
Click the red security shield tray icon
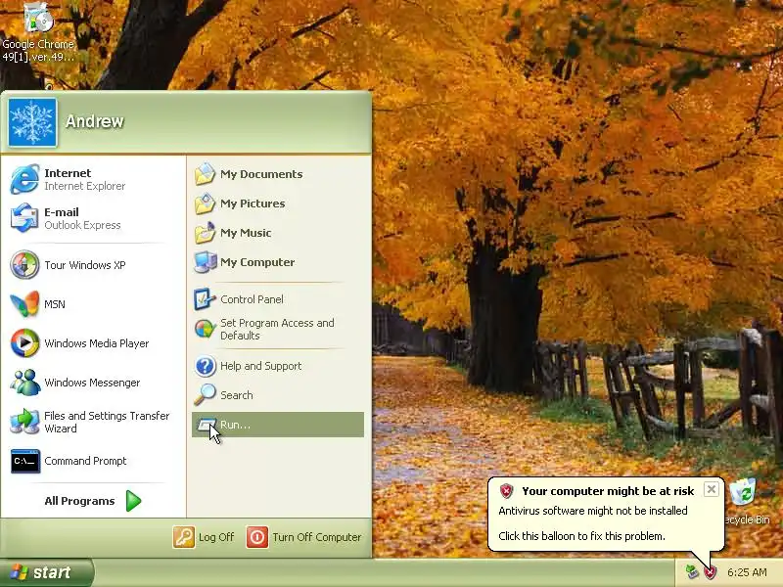click(x=711, y=572)
